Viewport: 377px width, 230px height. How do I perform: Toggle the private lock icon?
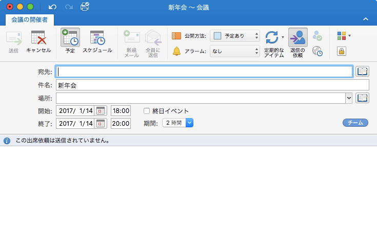pyautogui.click(x=342, y=51)
